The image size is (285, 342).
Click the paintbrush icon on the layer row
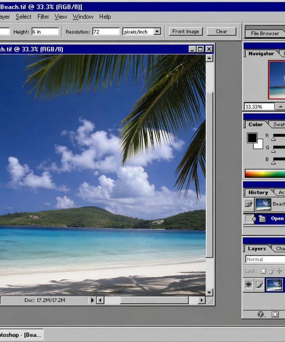259,284
